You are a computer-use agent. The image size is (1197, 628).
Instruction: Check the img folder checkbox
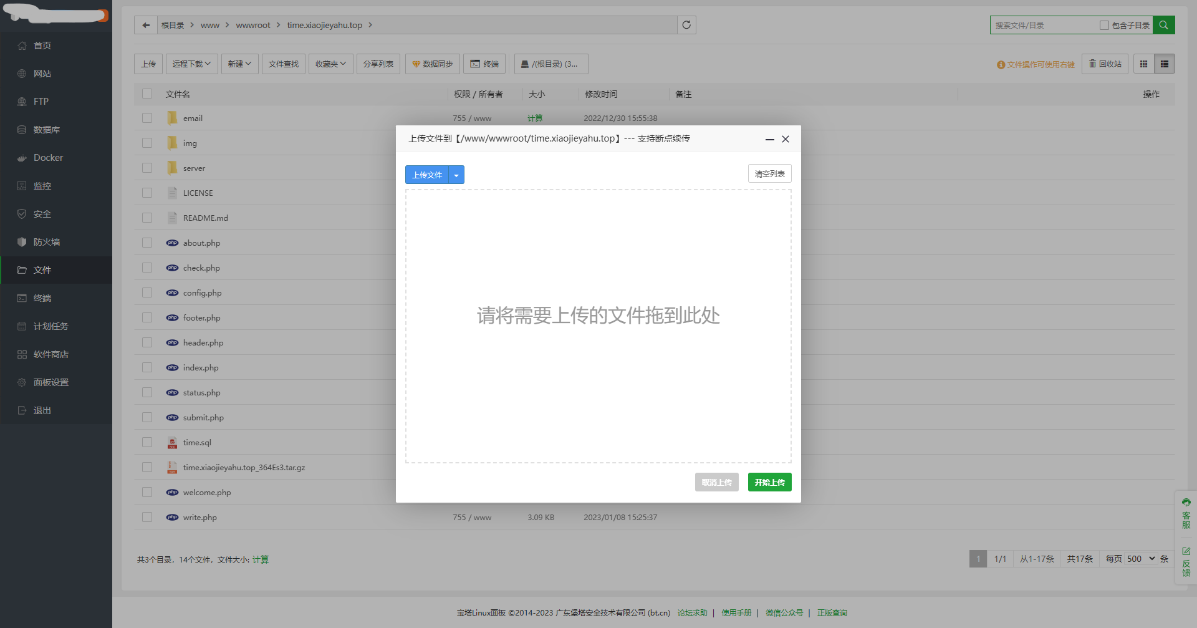click(x=147, y=143)
